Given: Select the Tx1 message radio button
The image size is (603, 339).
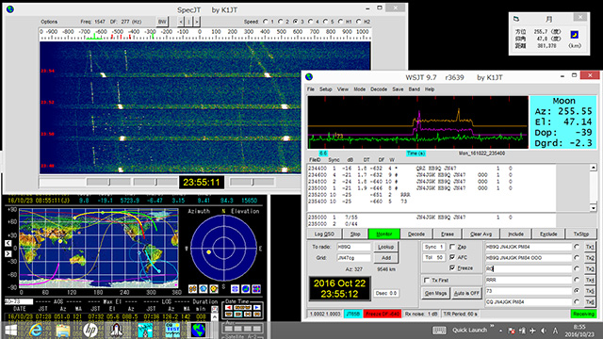Looking at the screenshot, I should tap(577, 247).
